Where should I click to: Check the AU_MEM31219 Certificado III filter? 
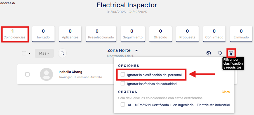(x=123, y=104)
